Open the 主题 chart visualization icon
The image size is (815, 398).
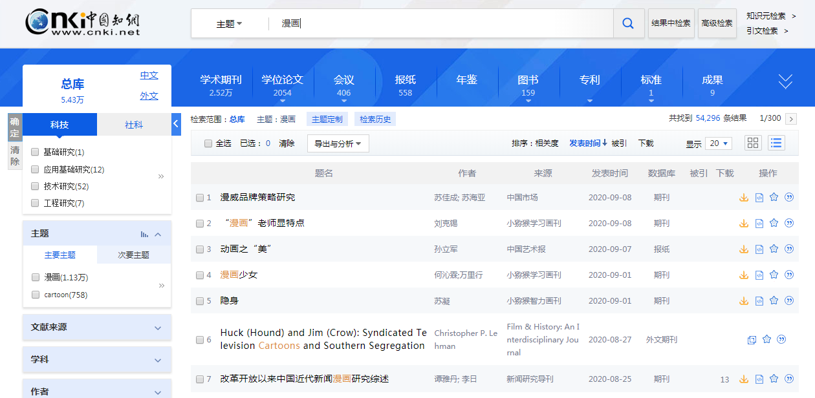click(x=144, y=234)
